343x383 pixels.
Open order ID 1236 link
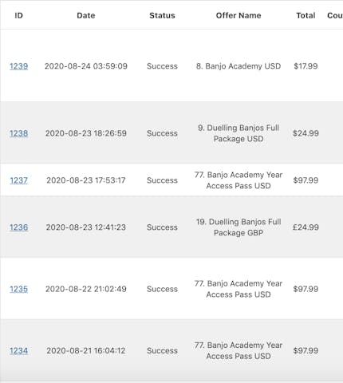point(18,227)
